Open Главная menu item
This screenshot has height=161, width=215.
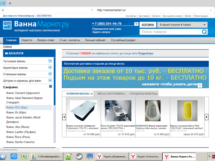coord(11,40)
